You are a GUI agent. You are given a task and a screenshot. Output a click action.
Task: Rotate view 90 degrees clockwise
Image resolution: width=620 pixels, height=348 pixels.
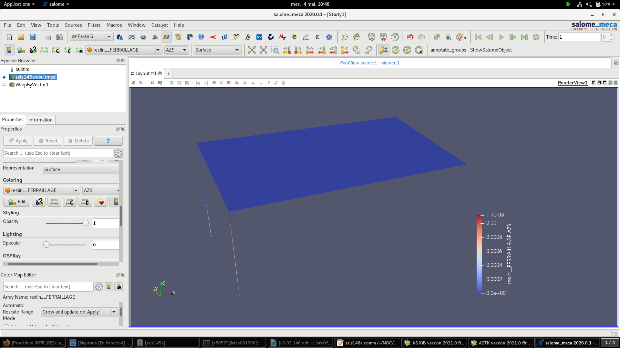point(356,50)
